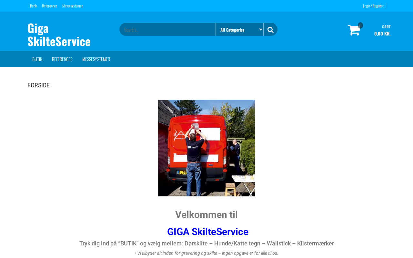Click the Messesystemer link in top bar
Screen dimensions: 413x258
pyautogui.click(x=73, y=6)
